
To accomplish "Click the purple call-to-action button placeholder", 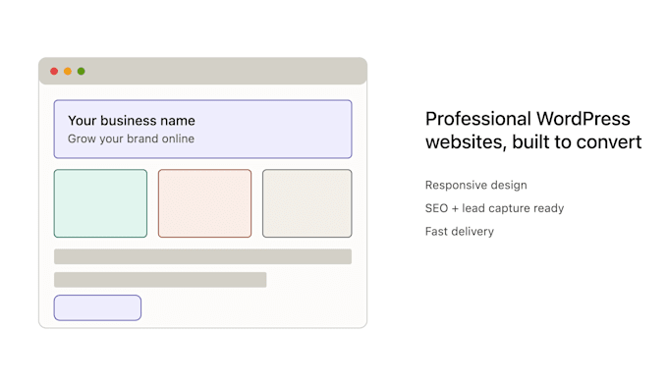I will pos(97,307).
